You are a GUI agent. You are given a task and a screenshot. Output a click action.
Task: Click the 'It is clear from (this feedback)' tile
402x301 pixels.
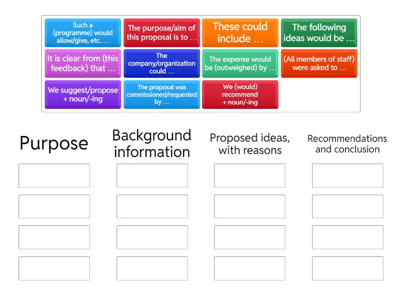tap(83, 63)
